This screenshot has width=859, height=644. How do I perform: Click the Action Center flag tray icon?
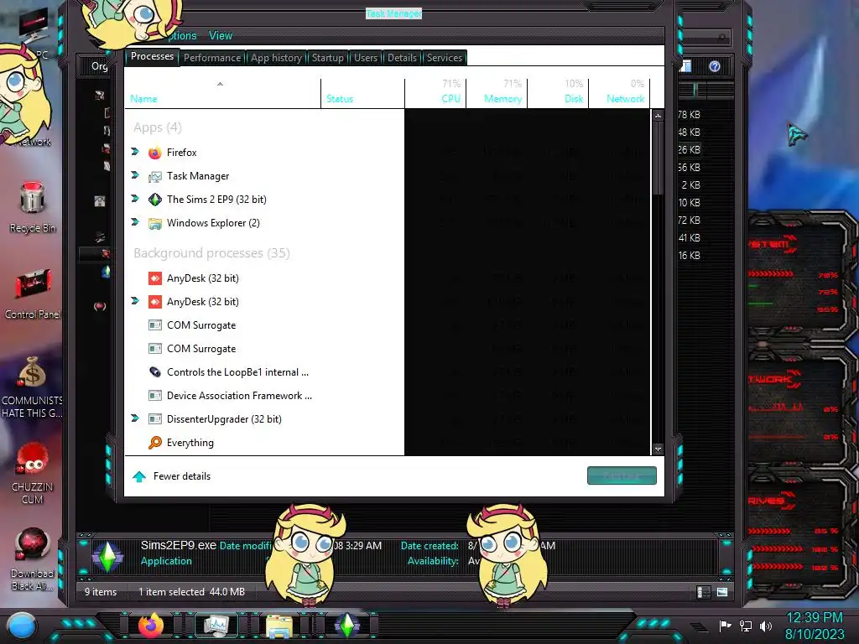pos(725,626)
